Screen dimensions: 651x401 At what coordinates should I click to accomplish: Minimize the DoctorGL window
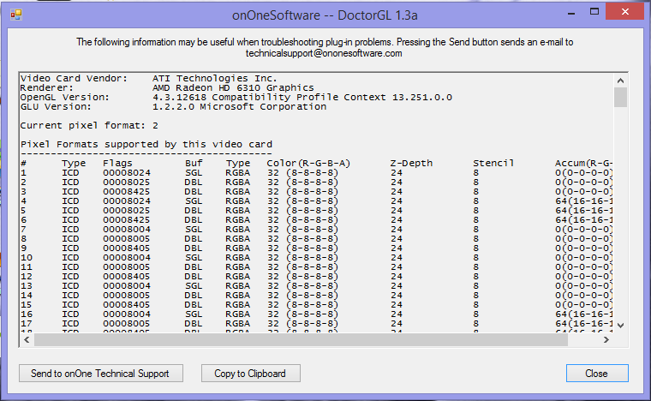point(571,13)
